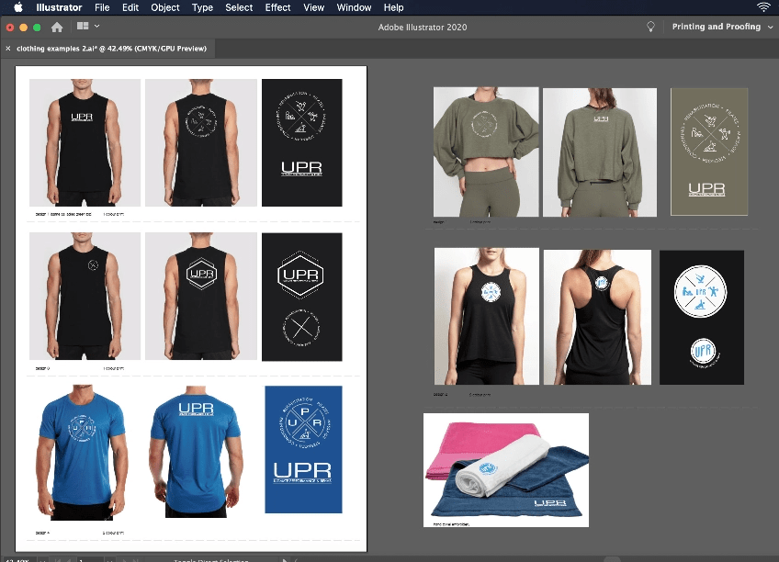Viewport: 779px width, 562px height.
Task: Click the hexagon UPR logo on black panel
Action: click(x=300, y=275)
